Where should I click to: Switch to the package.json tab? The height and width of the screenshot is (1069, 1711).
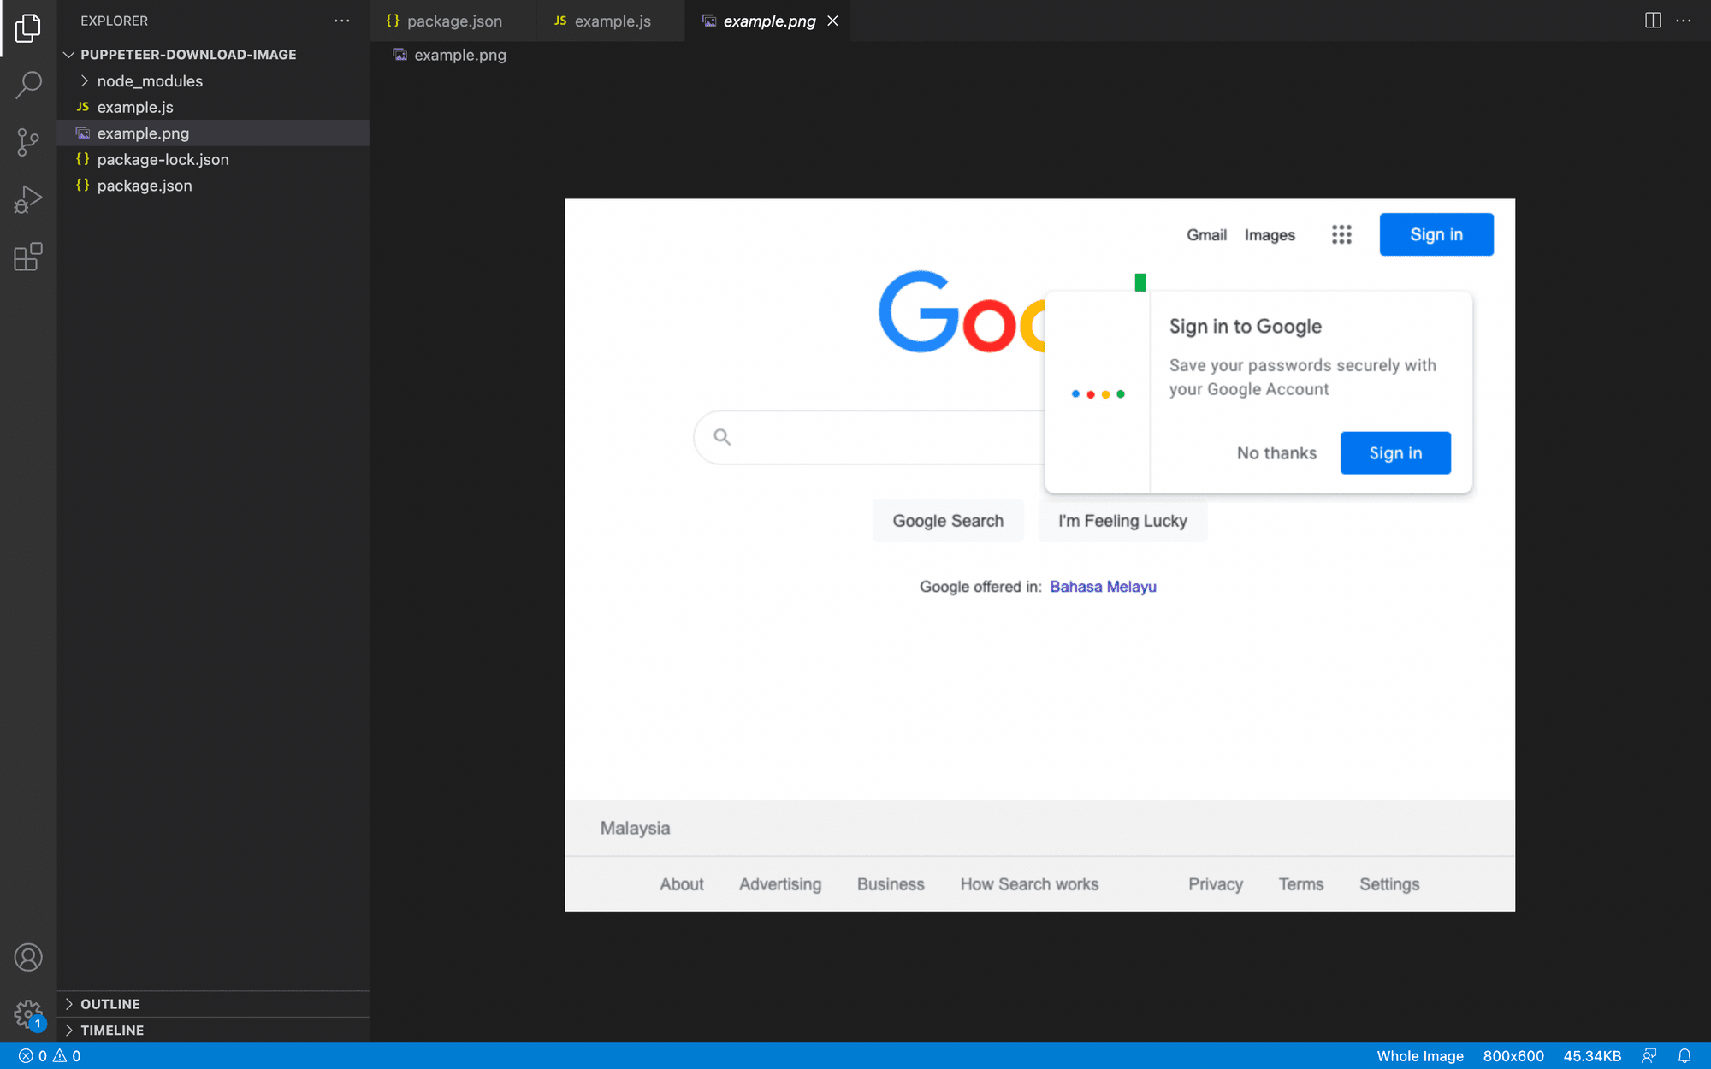[x=453, y=21]
